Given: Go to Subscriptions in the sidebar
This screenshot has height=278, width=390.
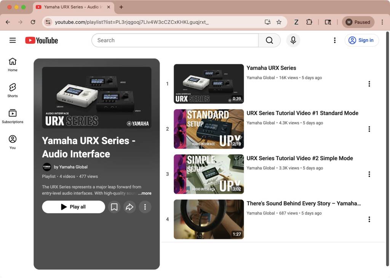Looking at the screenshot, I should [x=13, y=116].
